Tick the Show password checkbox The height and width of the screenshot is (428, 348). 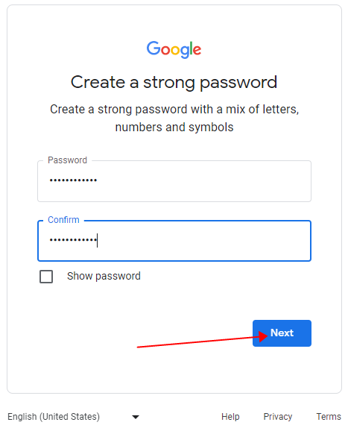point(46,277)
